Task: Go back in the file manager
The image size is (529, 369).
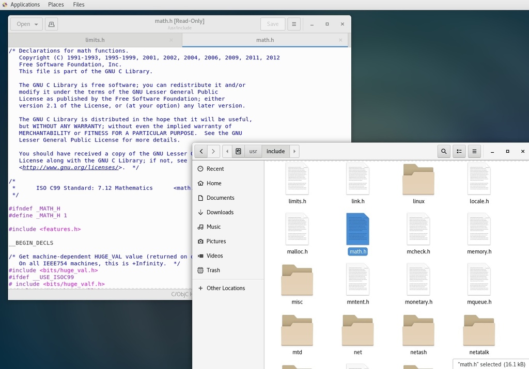Action: coord(200,151)
